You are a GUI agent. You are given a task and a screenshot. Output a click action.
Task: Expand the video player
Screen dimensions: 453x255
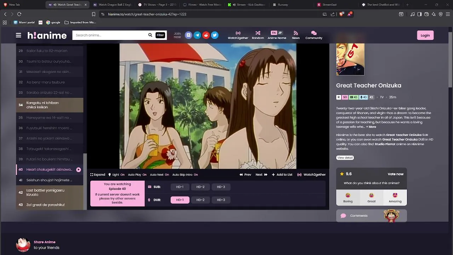(98, 175)
